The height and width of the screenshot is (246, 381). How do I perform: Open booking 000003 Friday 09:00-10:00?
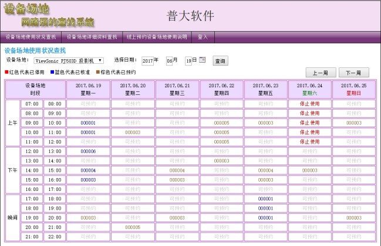pyautogui.click(x=265, y=123)
